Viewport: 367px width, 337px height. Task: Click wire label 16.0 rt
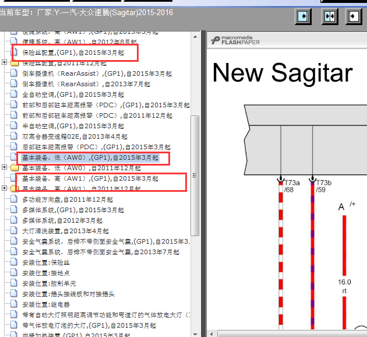[344, 286]
